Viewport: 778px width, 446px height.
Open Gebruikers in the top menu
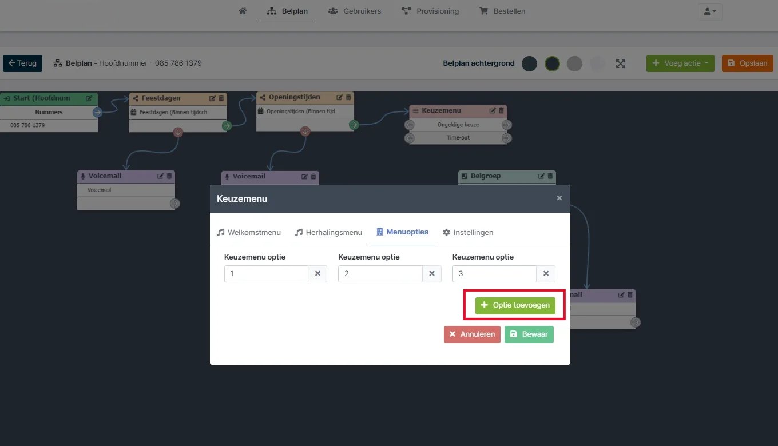(x=355, y=11)
